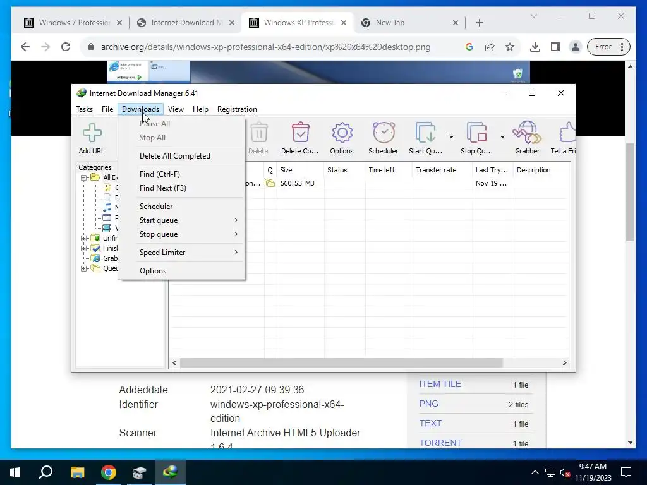Click the Start Queue toolbar icon

click(x=425, y=138)
